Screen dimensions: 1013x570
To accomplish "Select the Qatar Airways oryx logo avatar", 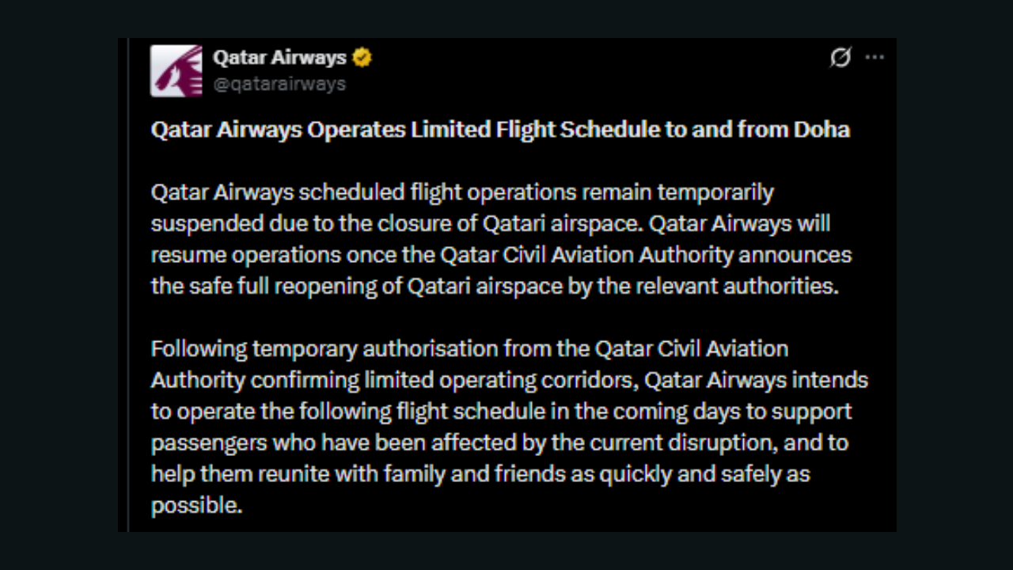I will click(x=176, y=70).
